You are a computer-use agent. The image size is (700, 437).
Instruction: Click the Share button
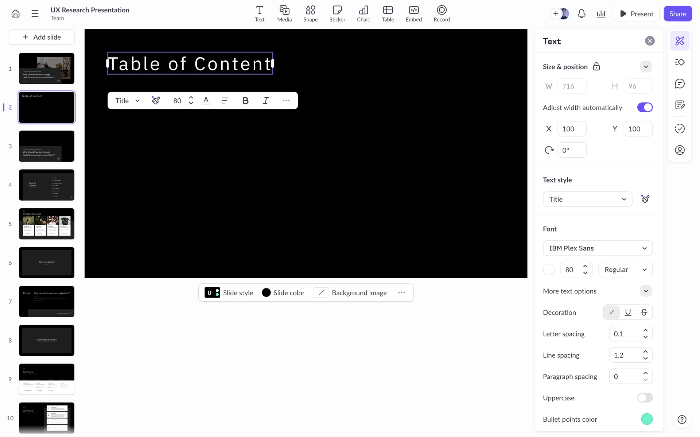(x=677, y=14)
